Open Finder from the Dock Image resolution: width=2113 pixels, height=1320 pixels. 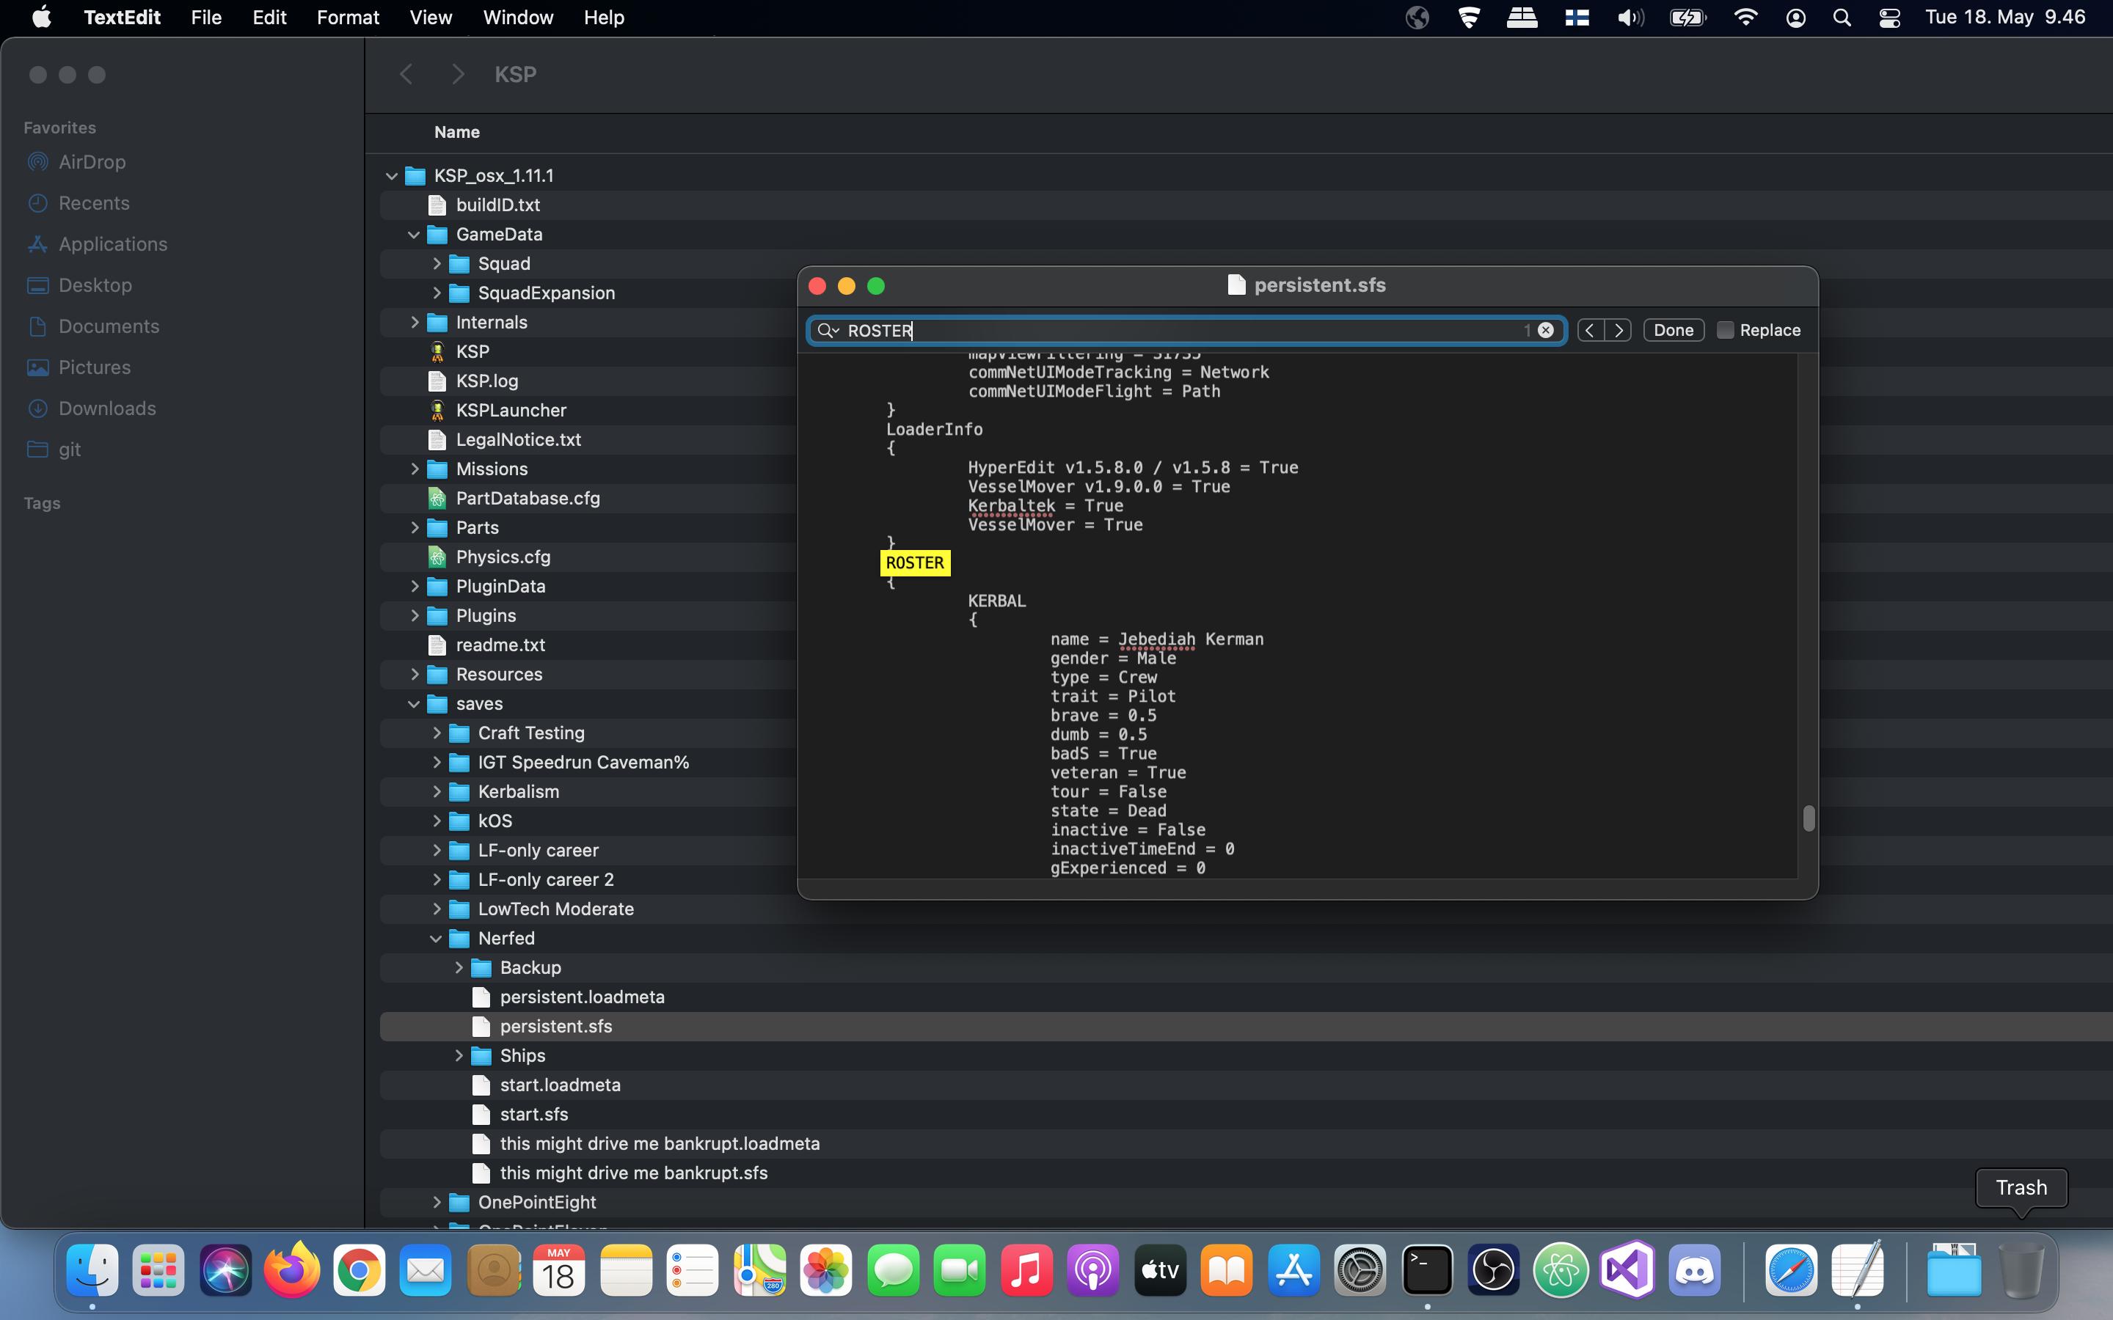click(92, 1270)
